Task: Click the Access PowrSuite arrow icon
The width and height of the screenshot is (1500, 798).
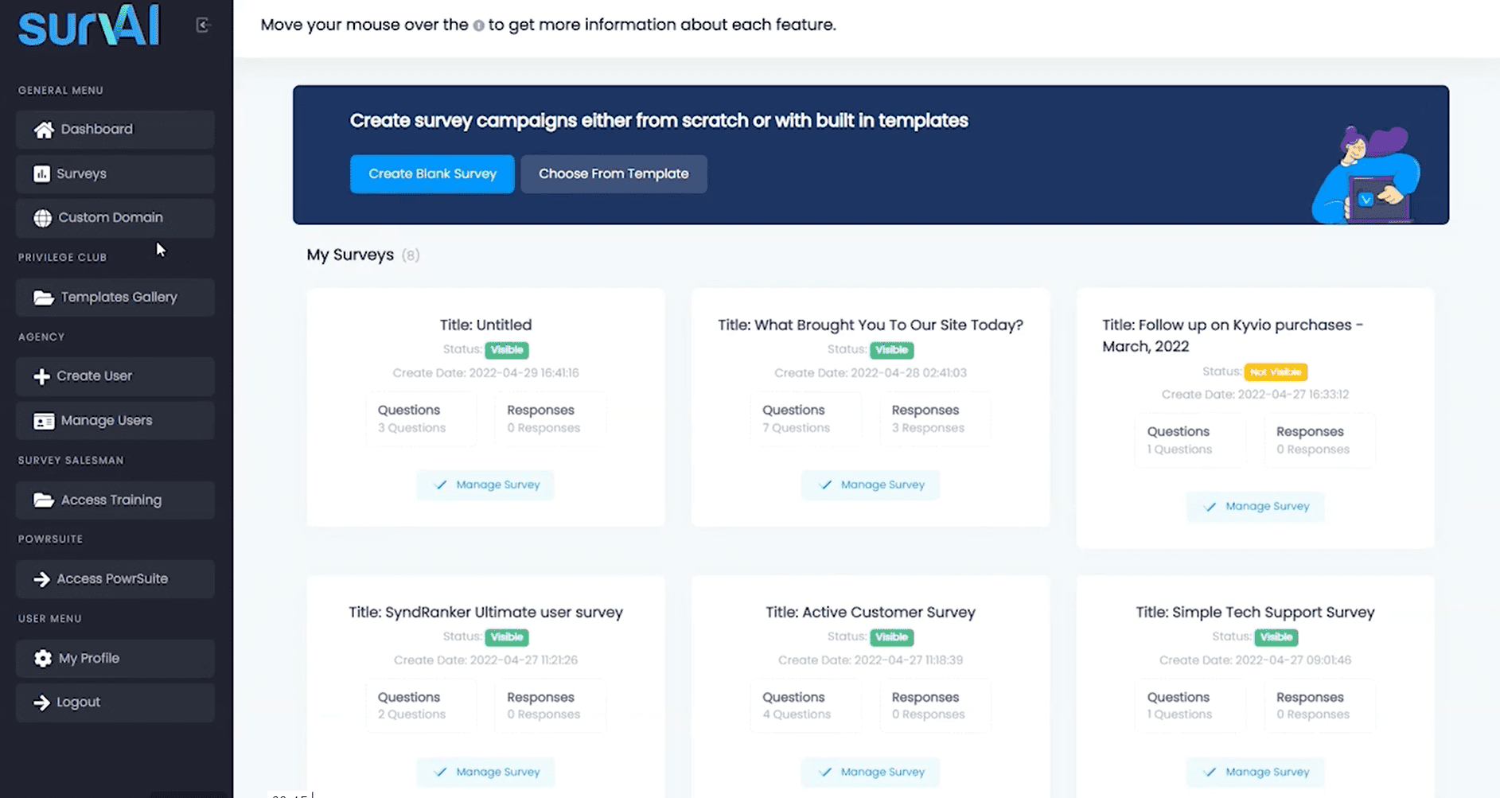Action: point(41,579)
